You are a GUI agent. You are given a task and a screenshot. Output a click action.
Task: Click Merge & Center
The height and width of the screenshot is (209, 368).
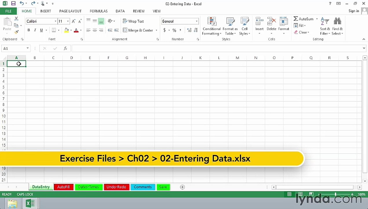point(138,30)
